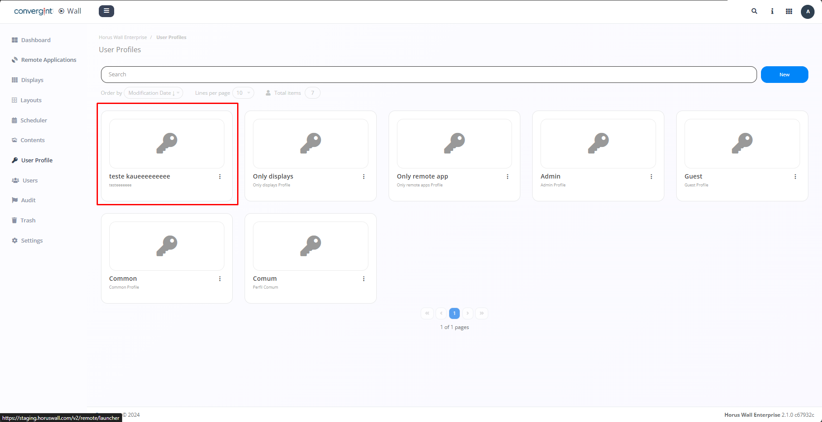
Task: Open the account avatar in the top corner
Action: (x=808, y=11)
